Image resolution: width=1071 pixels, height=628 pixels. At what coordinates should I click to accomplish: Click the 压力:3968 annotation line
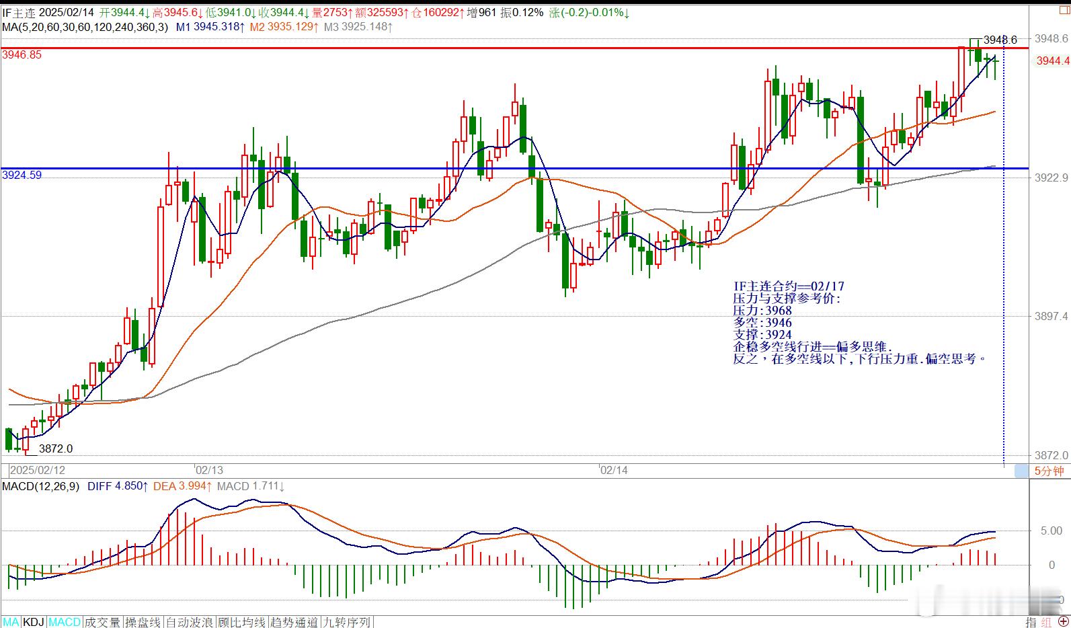pyautogui.click(x=762, y=310)
